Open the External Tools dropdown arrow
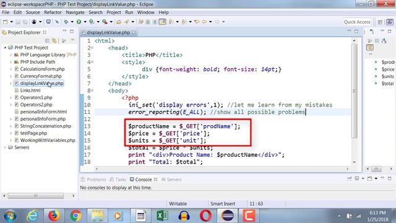This screenshot has width=396, height=223. 111,22
